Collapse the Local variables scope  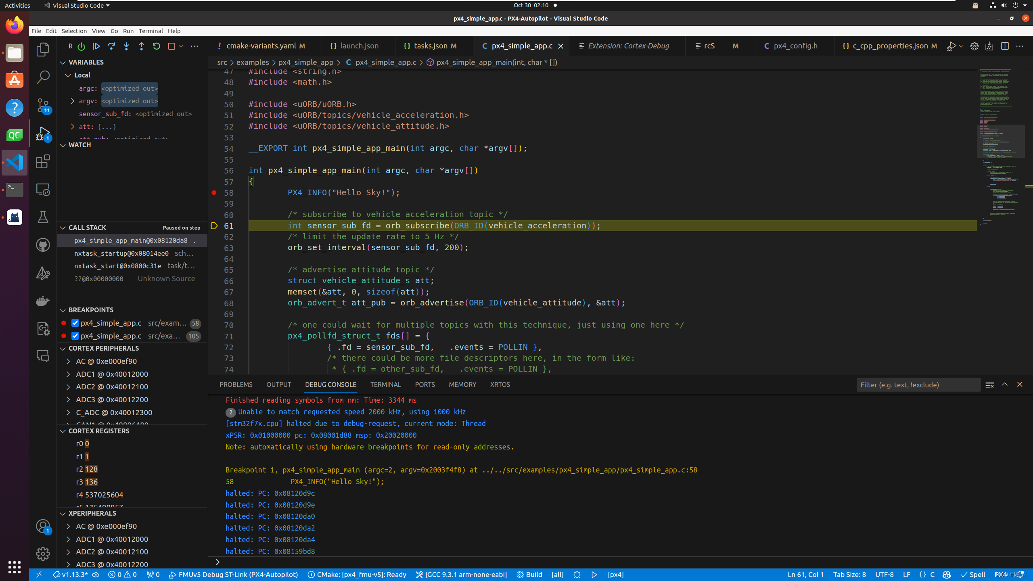click(x=68, y=75)
